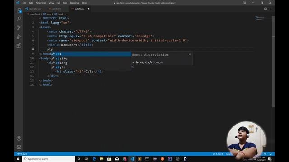Open the Terminal menu
Screen dimensions: 289x162
click(75, 3)
